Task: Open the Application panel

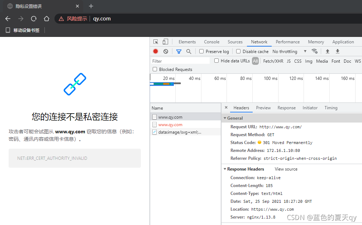Action: coord(343,42)
